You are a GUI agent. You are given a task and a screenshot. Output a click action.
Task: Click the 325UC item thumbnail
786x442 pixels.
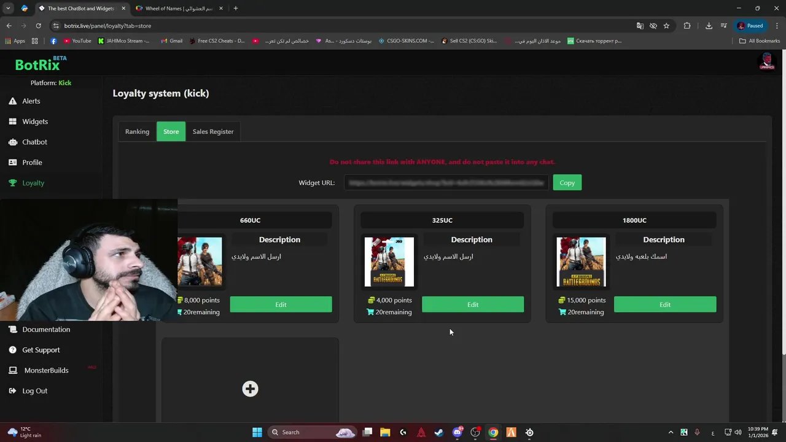point(389,262)
